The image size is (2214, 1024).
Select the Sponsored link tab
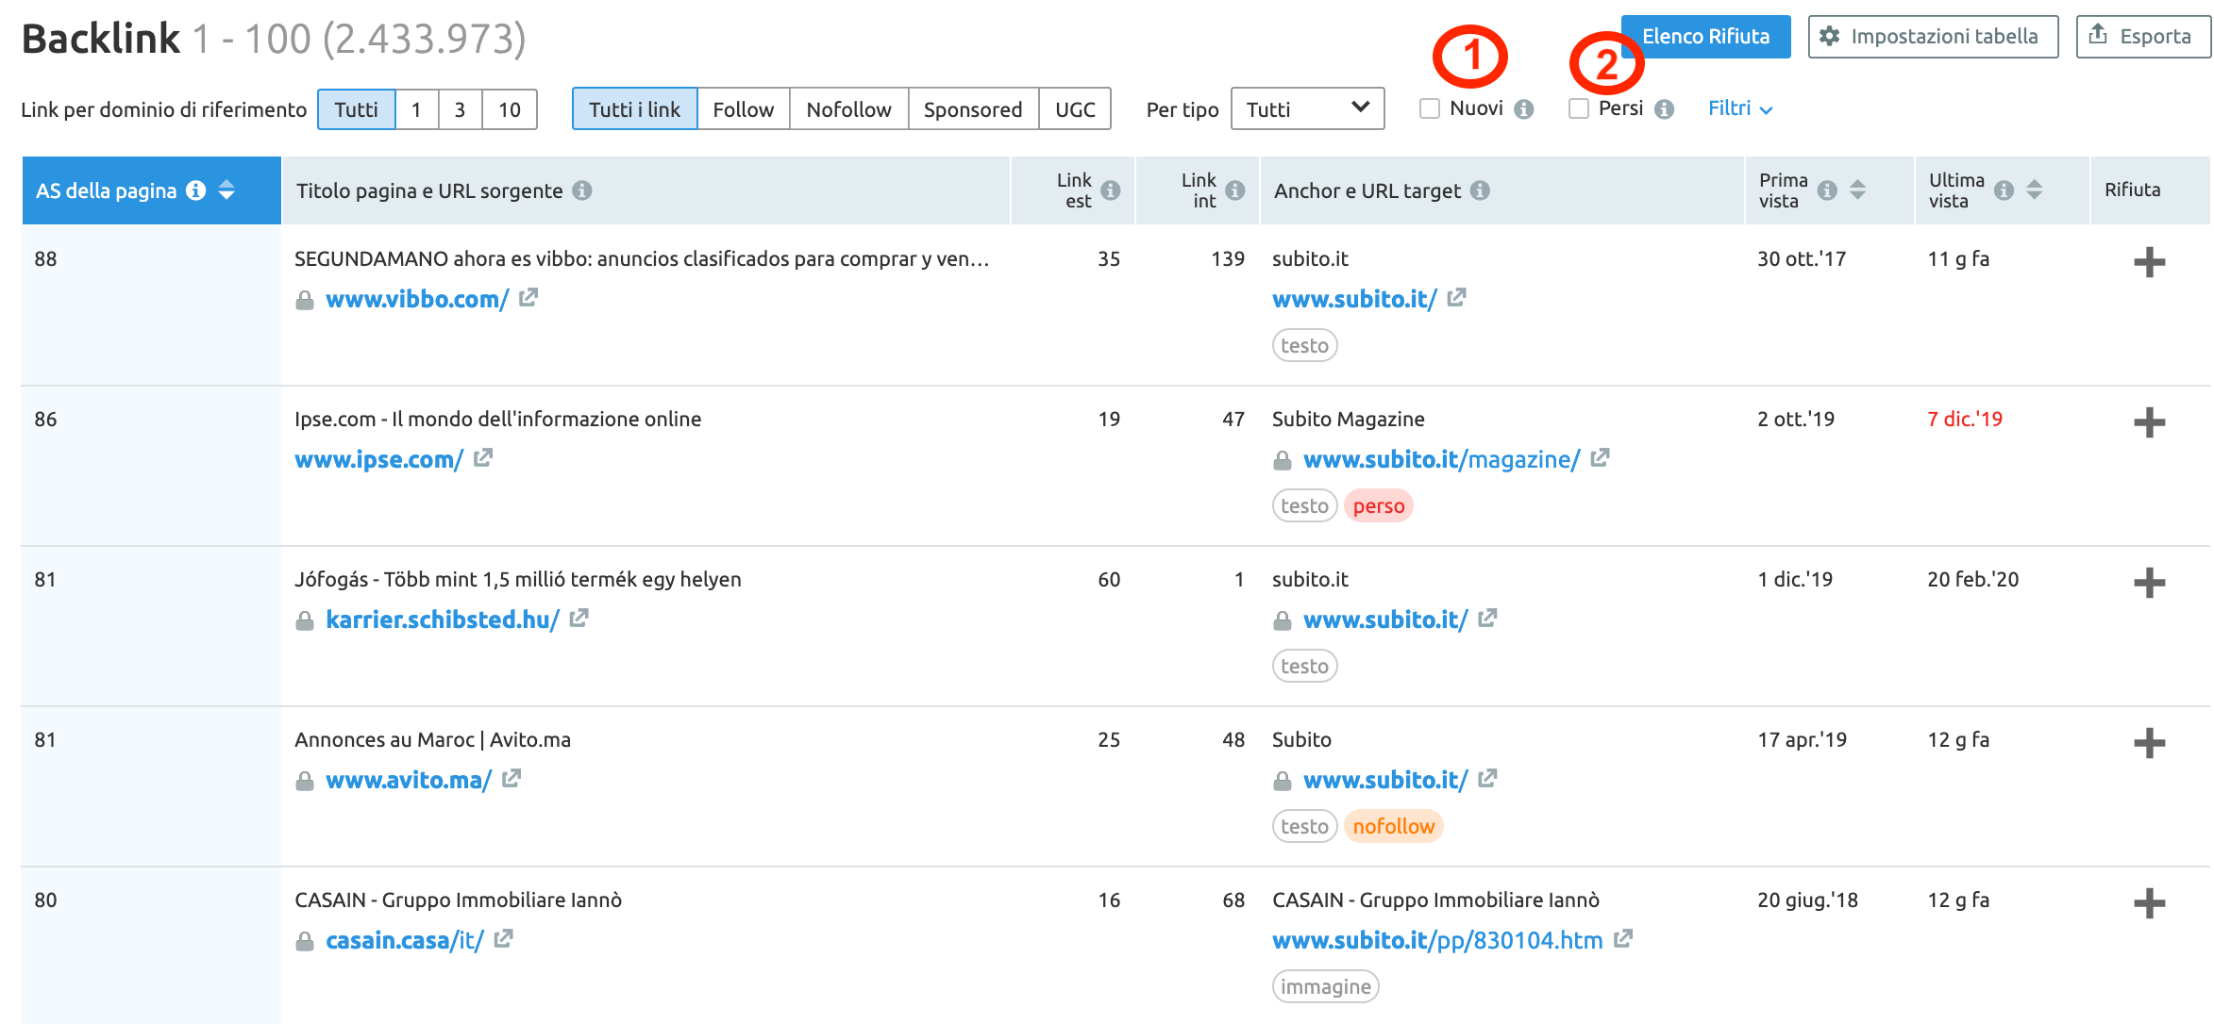click(x=972, y=109)
